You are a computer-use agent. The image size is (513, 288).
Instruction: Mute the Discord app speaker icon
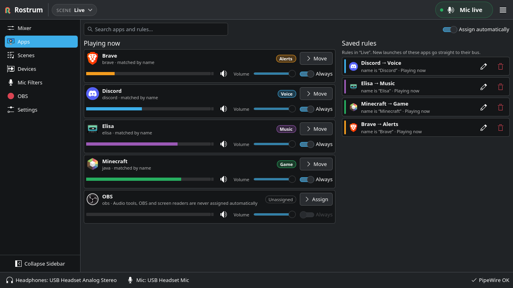coord(224,109)
